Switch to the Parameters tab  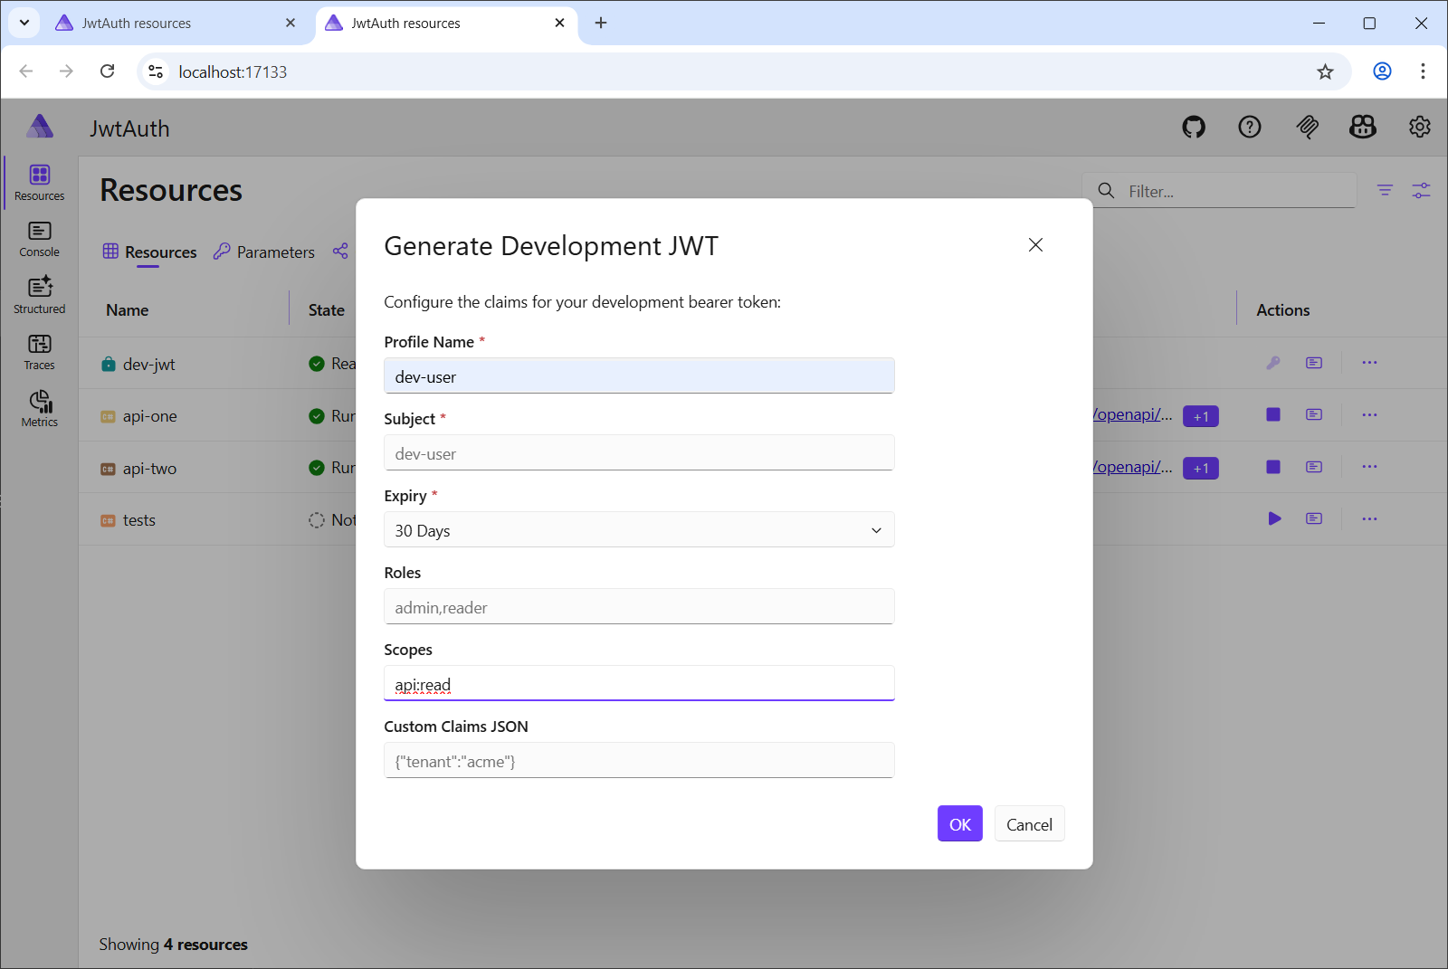click(x=263, y=252)
